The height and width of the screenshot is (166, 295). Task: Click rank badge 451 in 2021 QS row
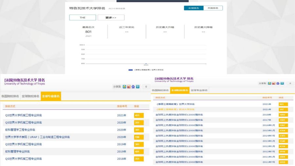coord(139,115)
